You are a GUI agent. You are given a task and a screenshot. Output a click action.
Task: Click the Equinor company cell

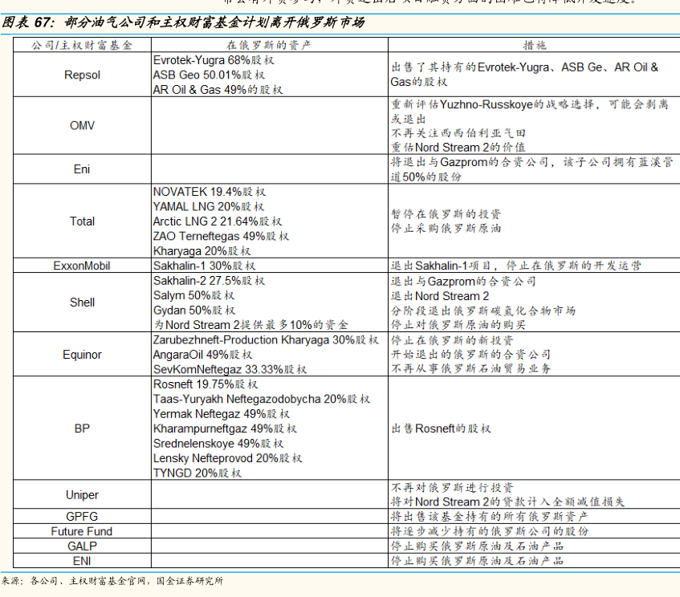(x=82, y=355)
